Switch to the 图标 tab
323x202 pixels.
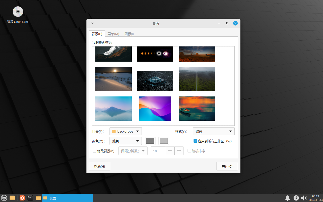tap(129, 34)
